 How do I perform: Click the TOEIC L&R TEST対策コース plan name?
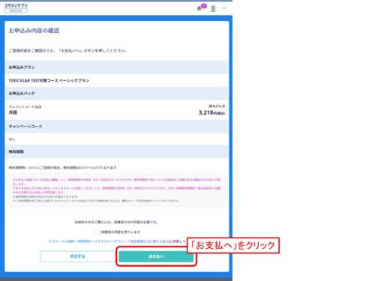49,80
